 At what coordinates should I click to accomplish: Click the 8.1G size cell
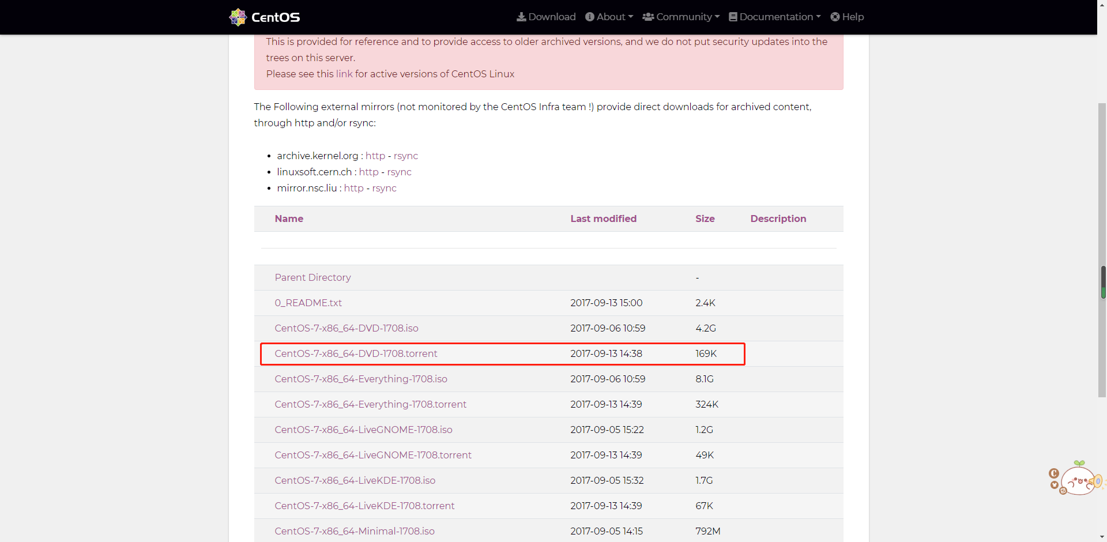point(705,379)
